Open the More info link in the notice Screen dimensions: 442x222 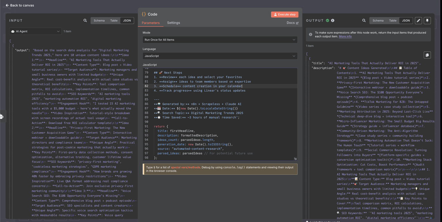[345, 37]
